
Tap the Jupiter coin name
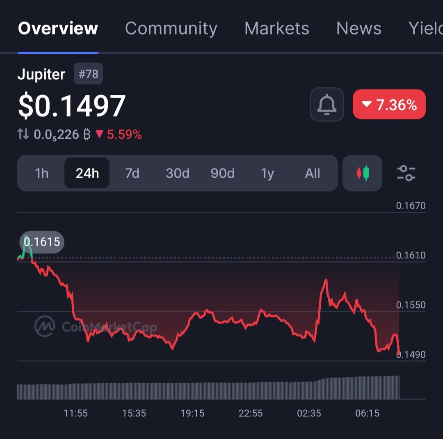pyautogui.click(x=41, y=74)
